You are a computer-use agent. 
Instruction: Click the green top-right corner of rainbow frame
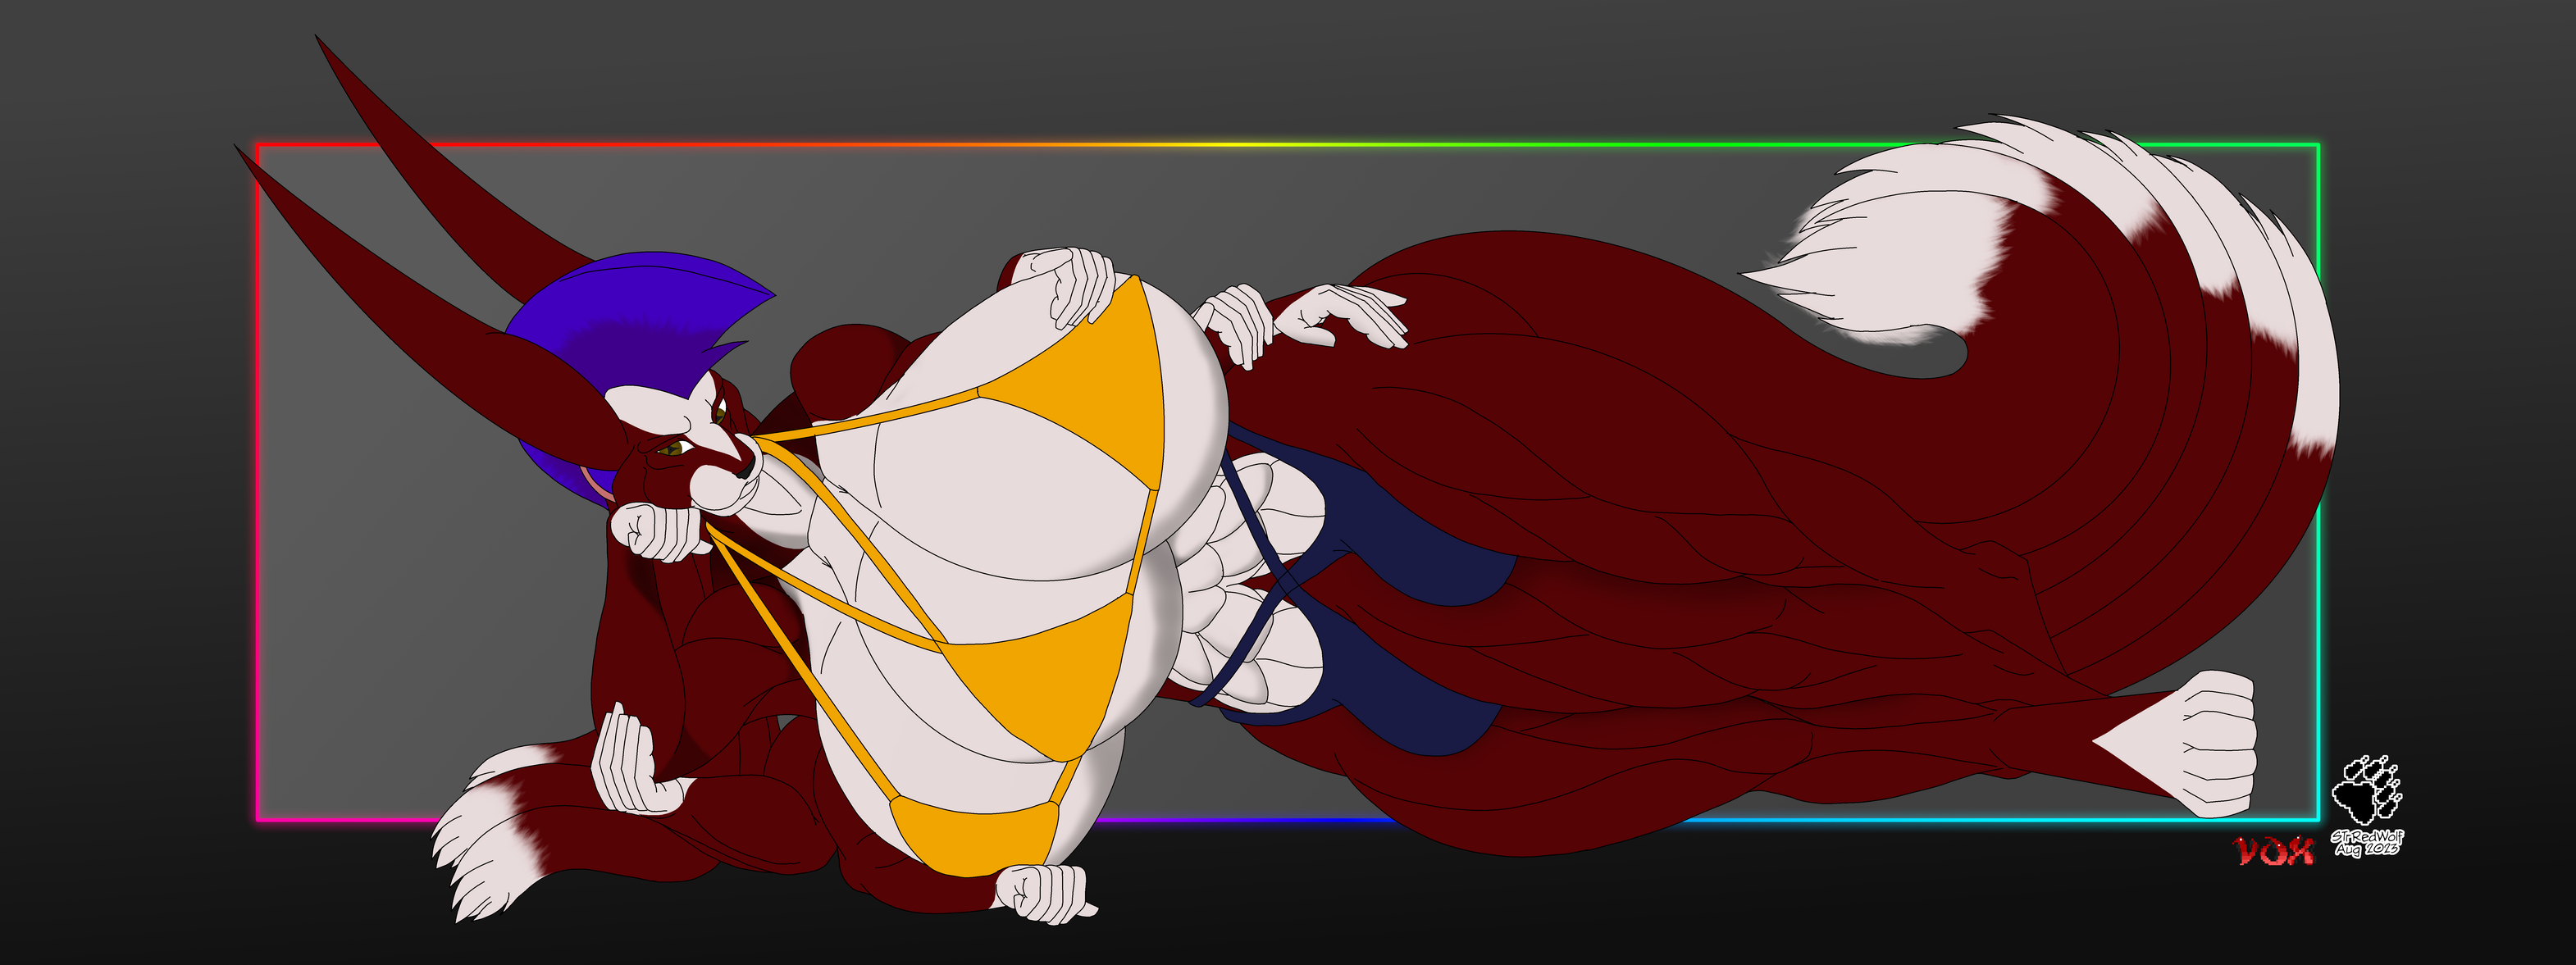pyautogui.click(x=2317, y=146)
